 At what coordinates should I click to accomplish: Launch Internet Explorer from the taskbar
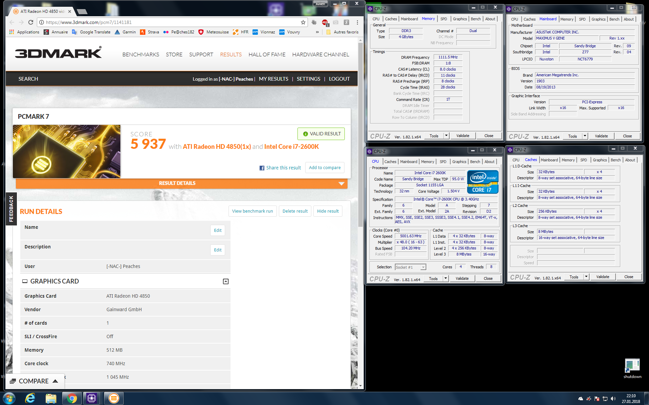(30, 398)
